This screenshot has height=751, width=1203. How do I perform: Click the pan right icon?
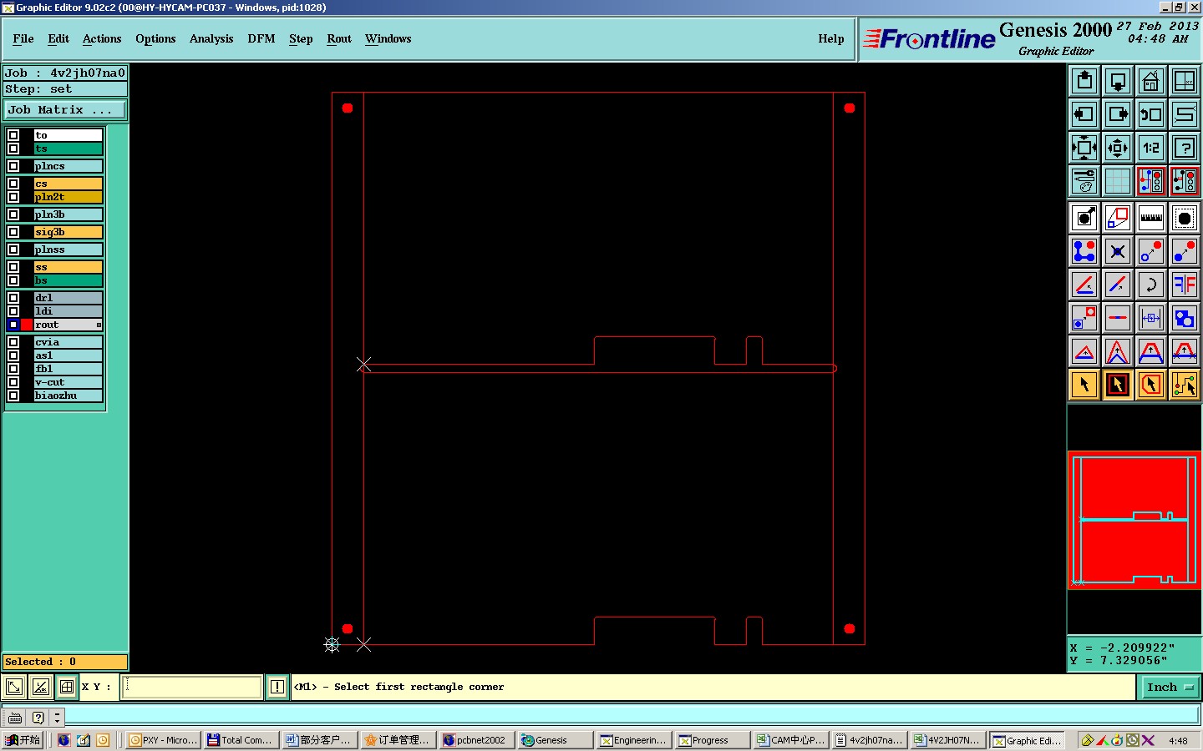point(1118,114)
